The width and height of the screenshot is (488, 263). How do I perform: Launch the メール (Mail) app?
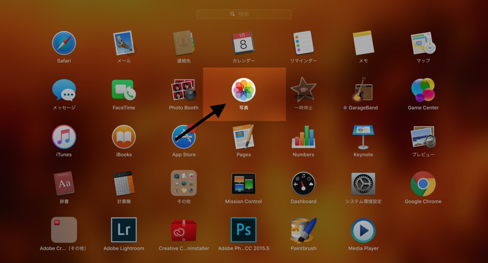tap(124, 43)
